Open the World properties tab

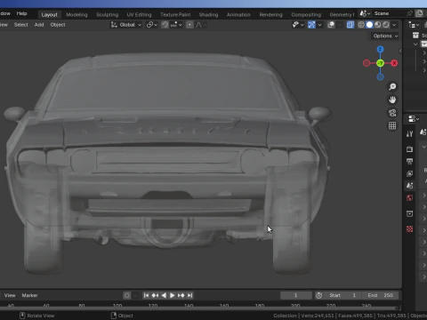pos(410,198)
